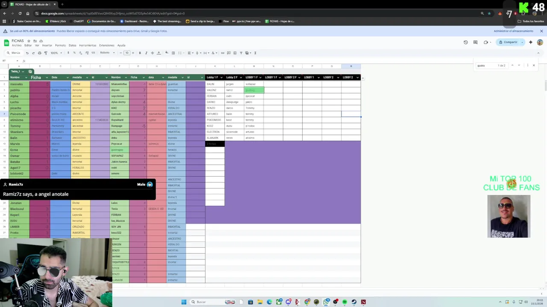Click the Create filter funnel icon

click(x=241, y=53)
